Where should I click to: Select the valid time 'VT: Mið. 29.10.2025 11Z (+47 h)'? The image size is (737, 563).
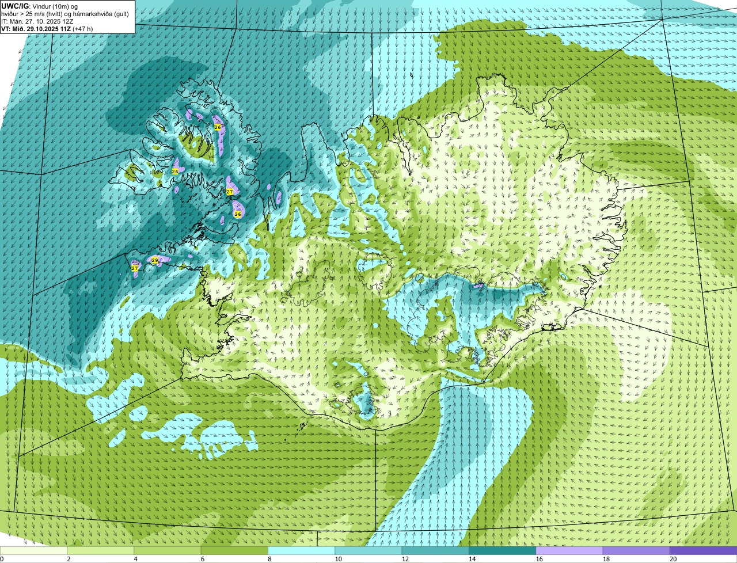[x=47, y=28]
